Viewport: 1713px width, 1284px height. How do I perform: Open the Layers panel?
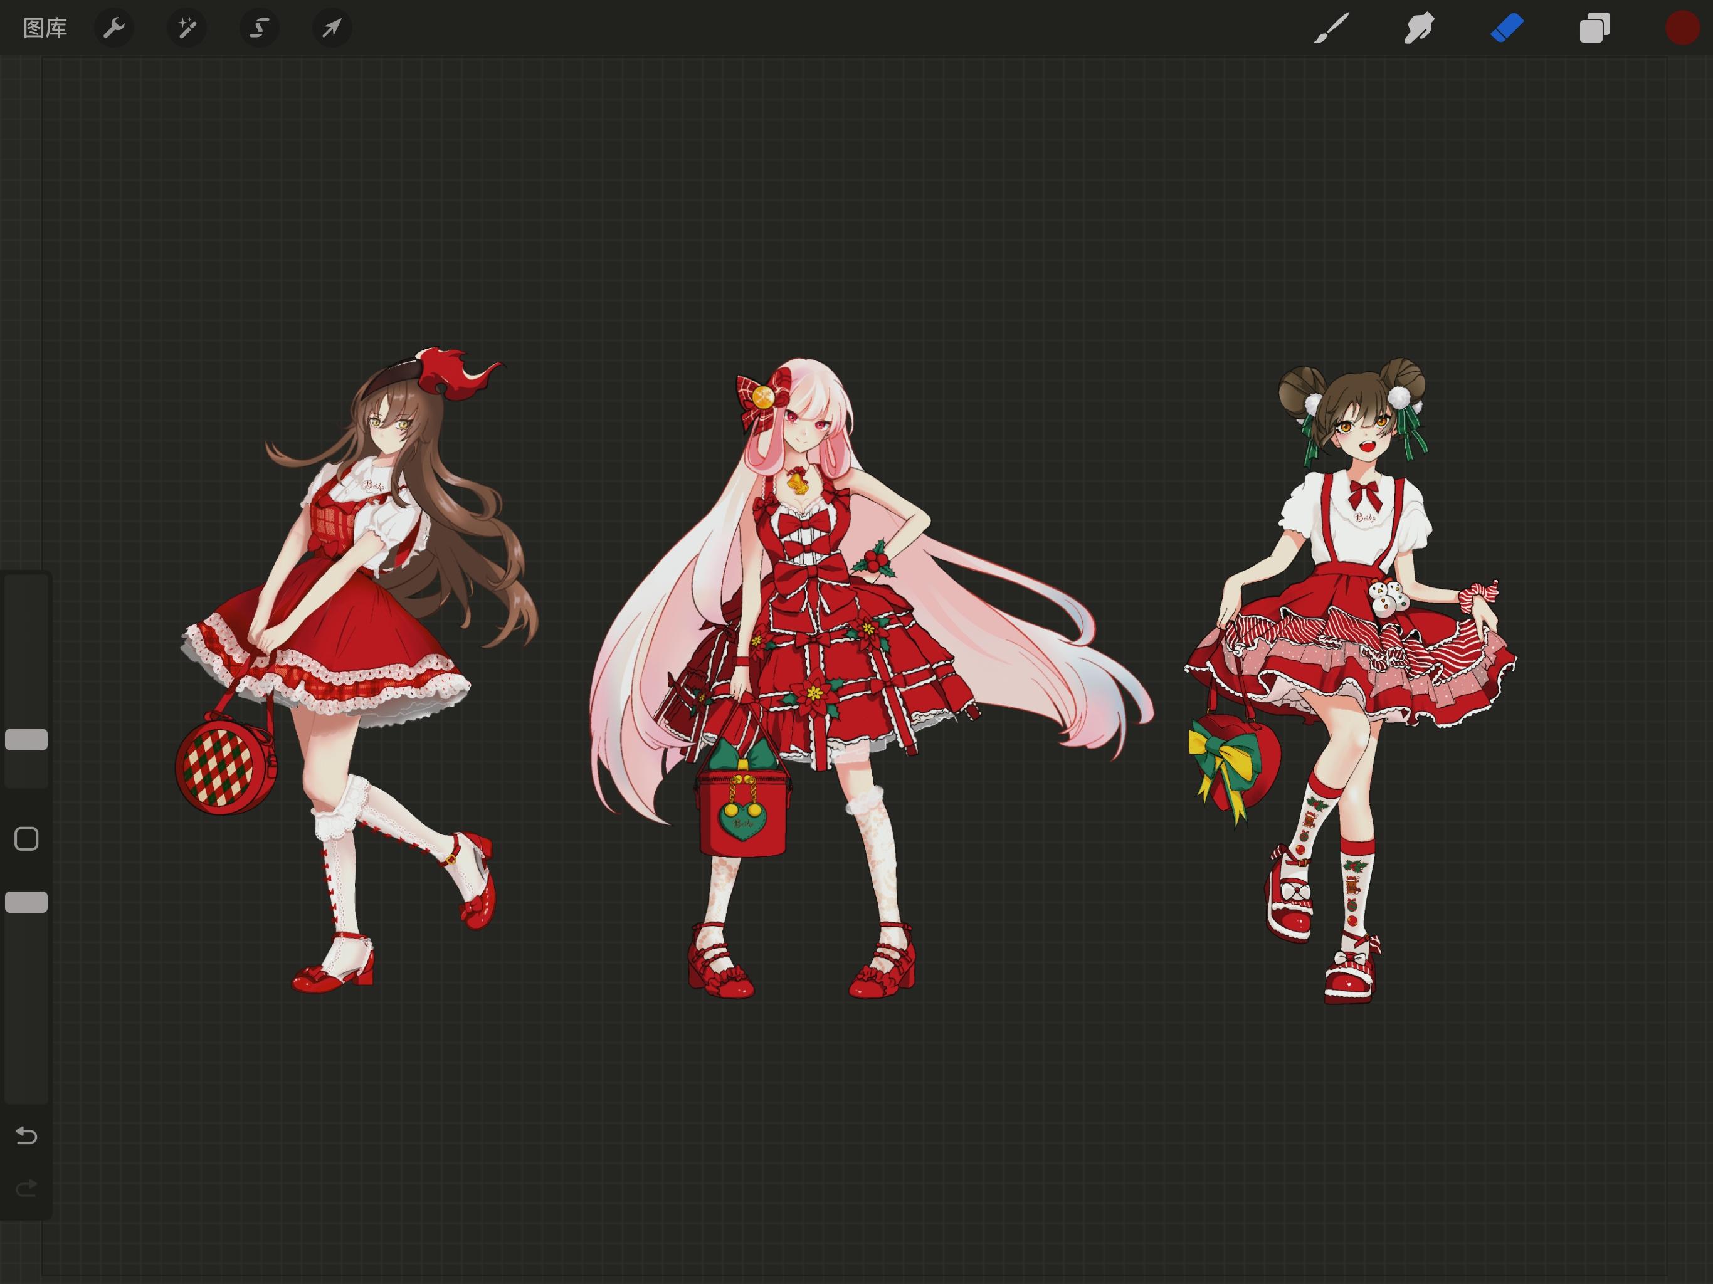[1594, 29]
